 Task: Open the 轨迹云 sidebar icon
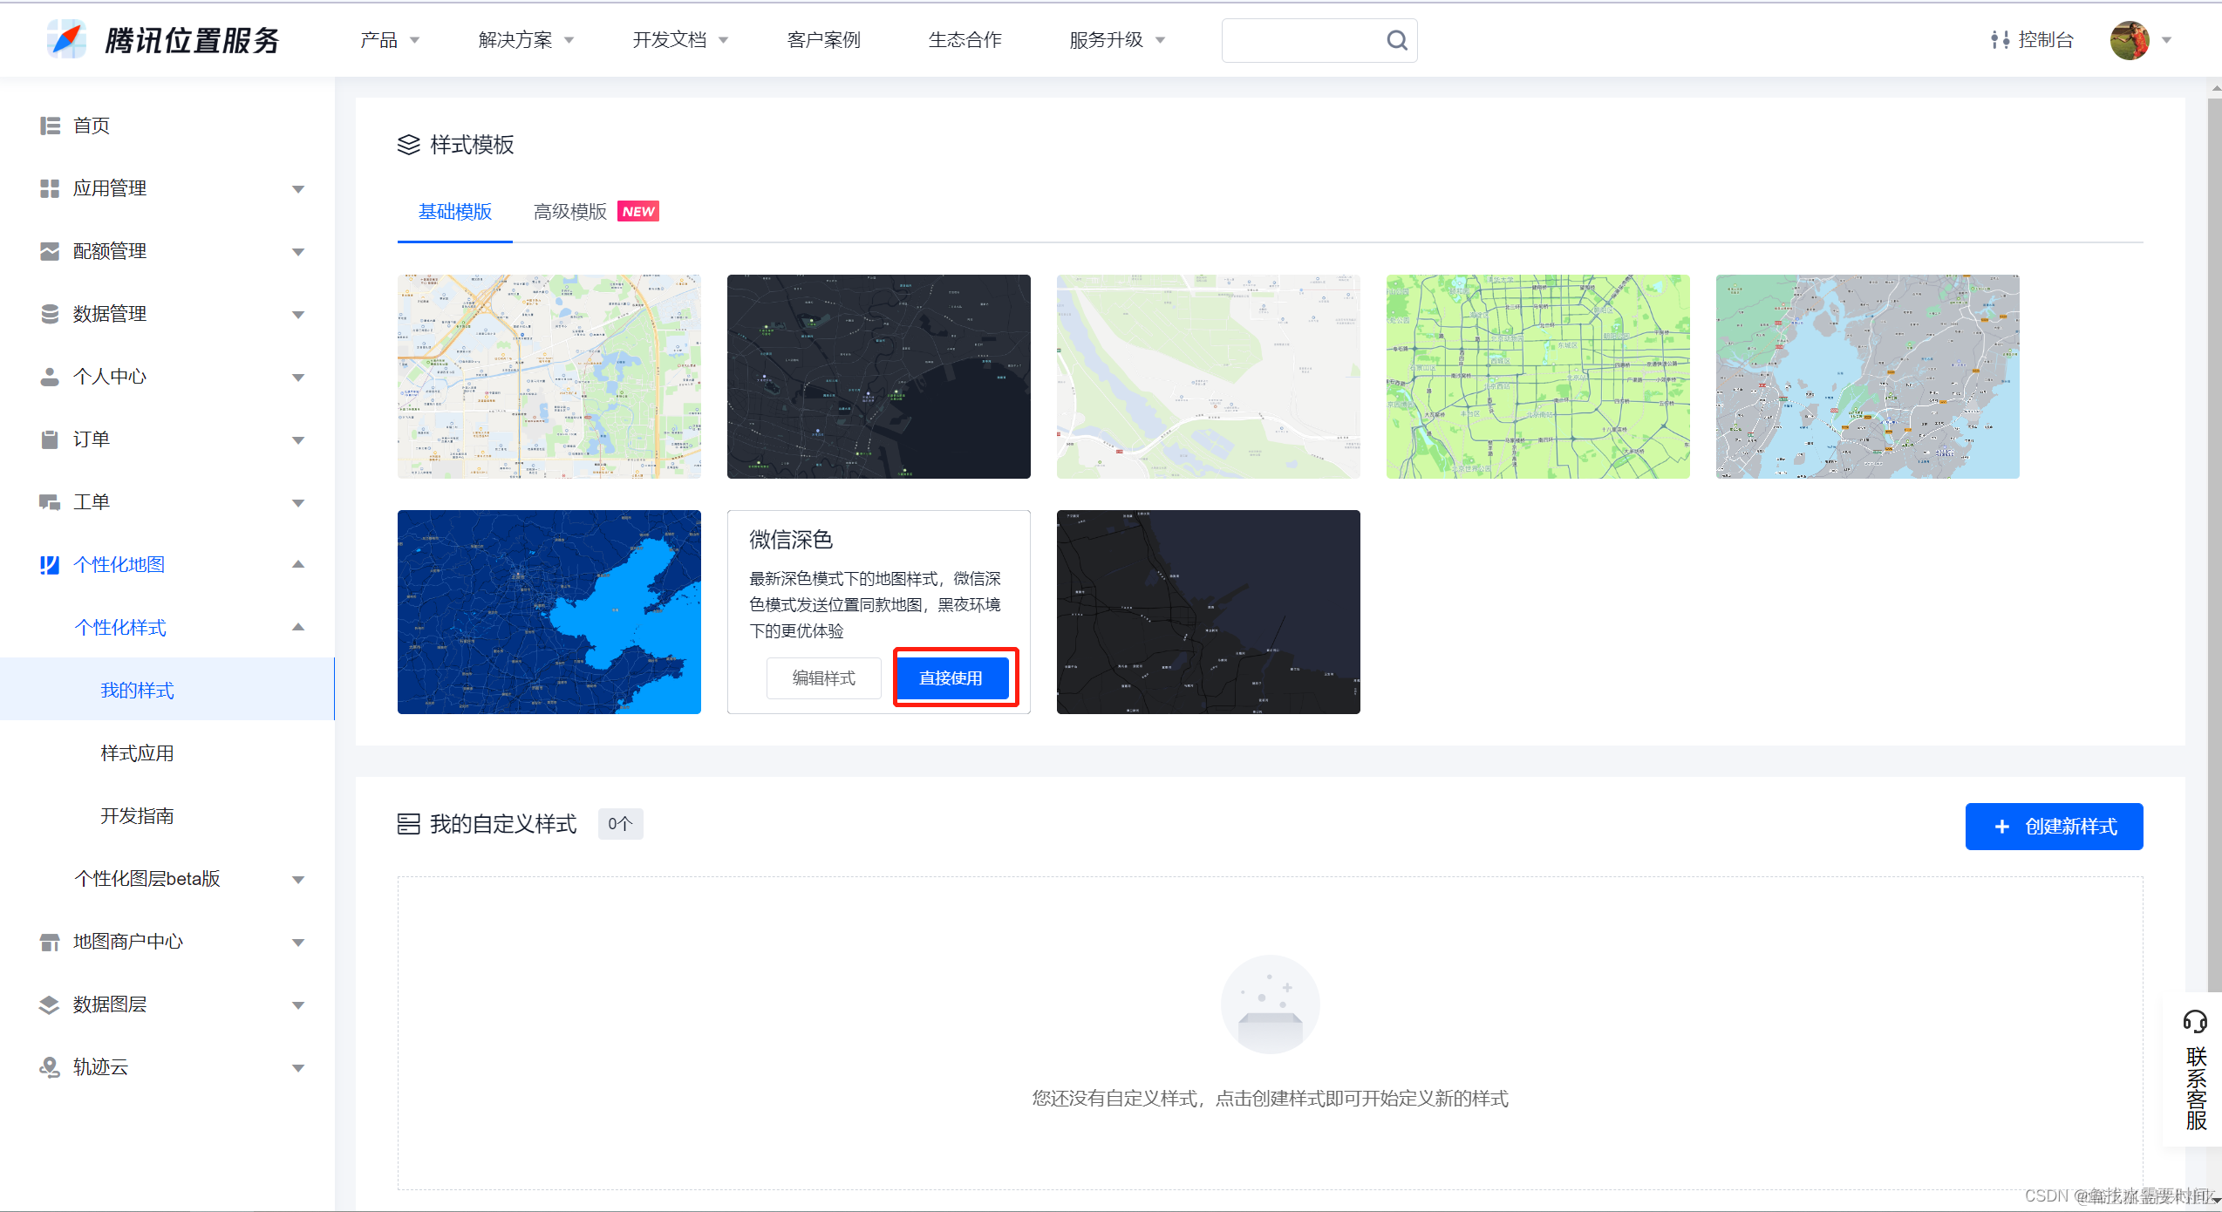(50, 1067)
